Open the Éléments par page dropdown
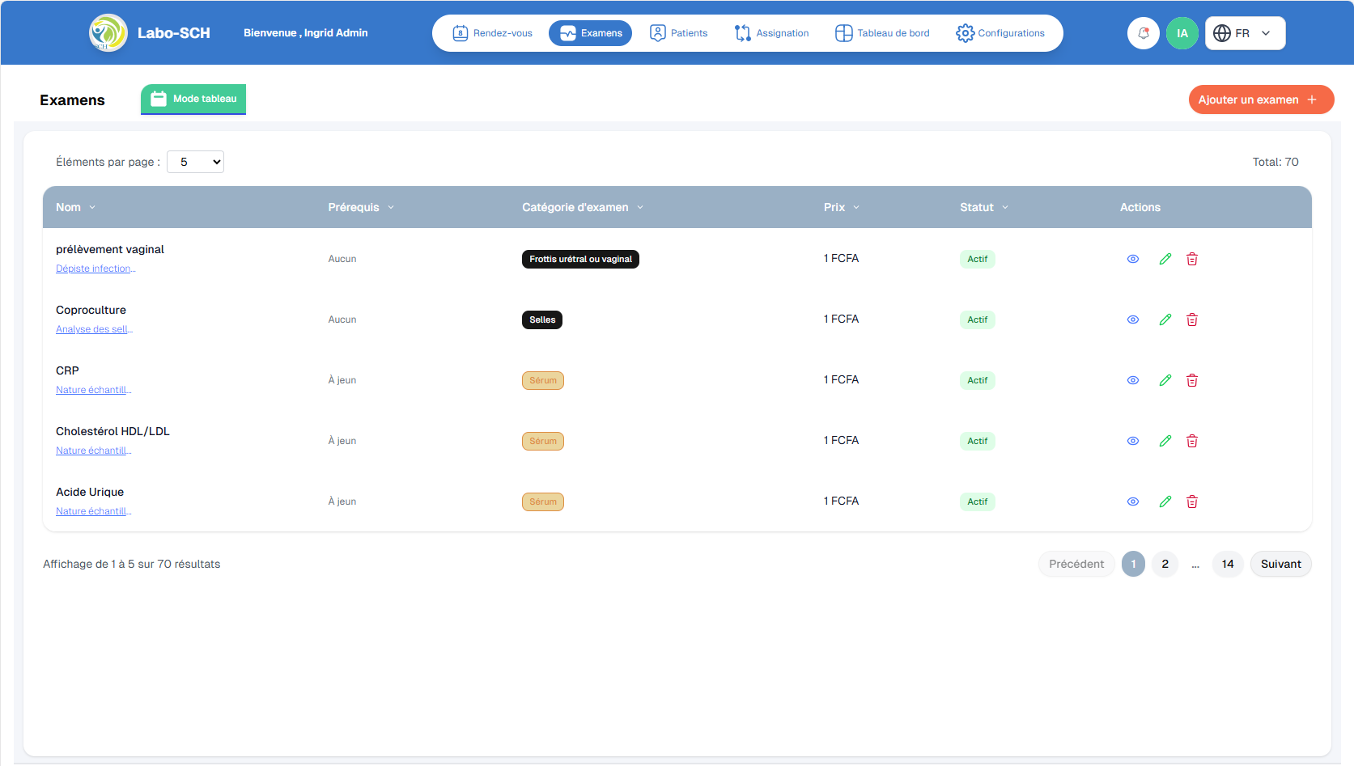 tap(195, 162)
